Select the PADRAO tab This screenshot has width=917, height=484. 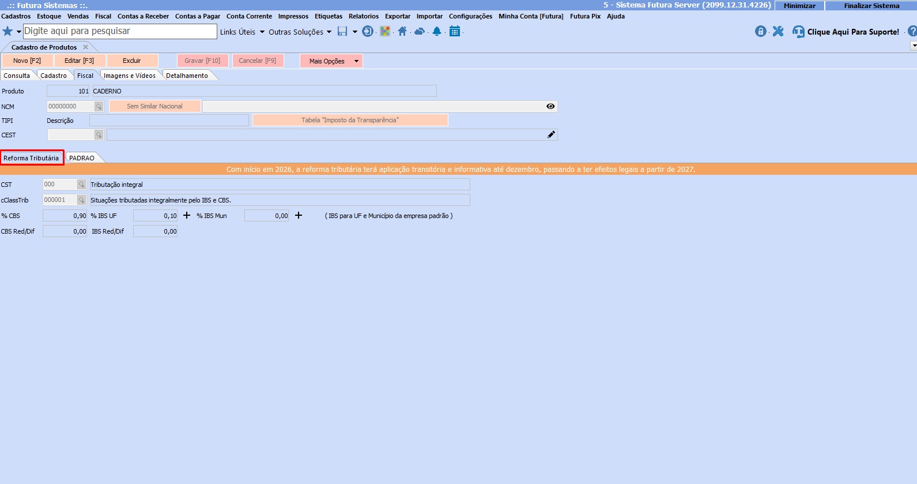[82, 158]
